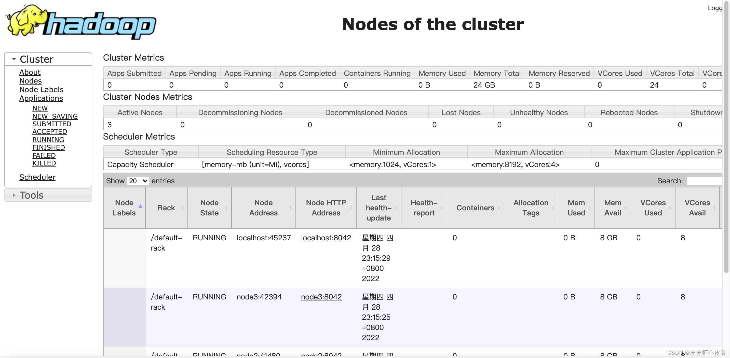Show KILLED applications
730x358 pixels.
44,163
